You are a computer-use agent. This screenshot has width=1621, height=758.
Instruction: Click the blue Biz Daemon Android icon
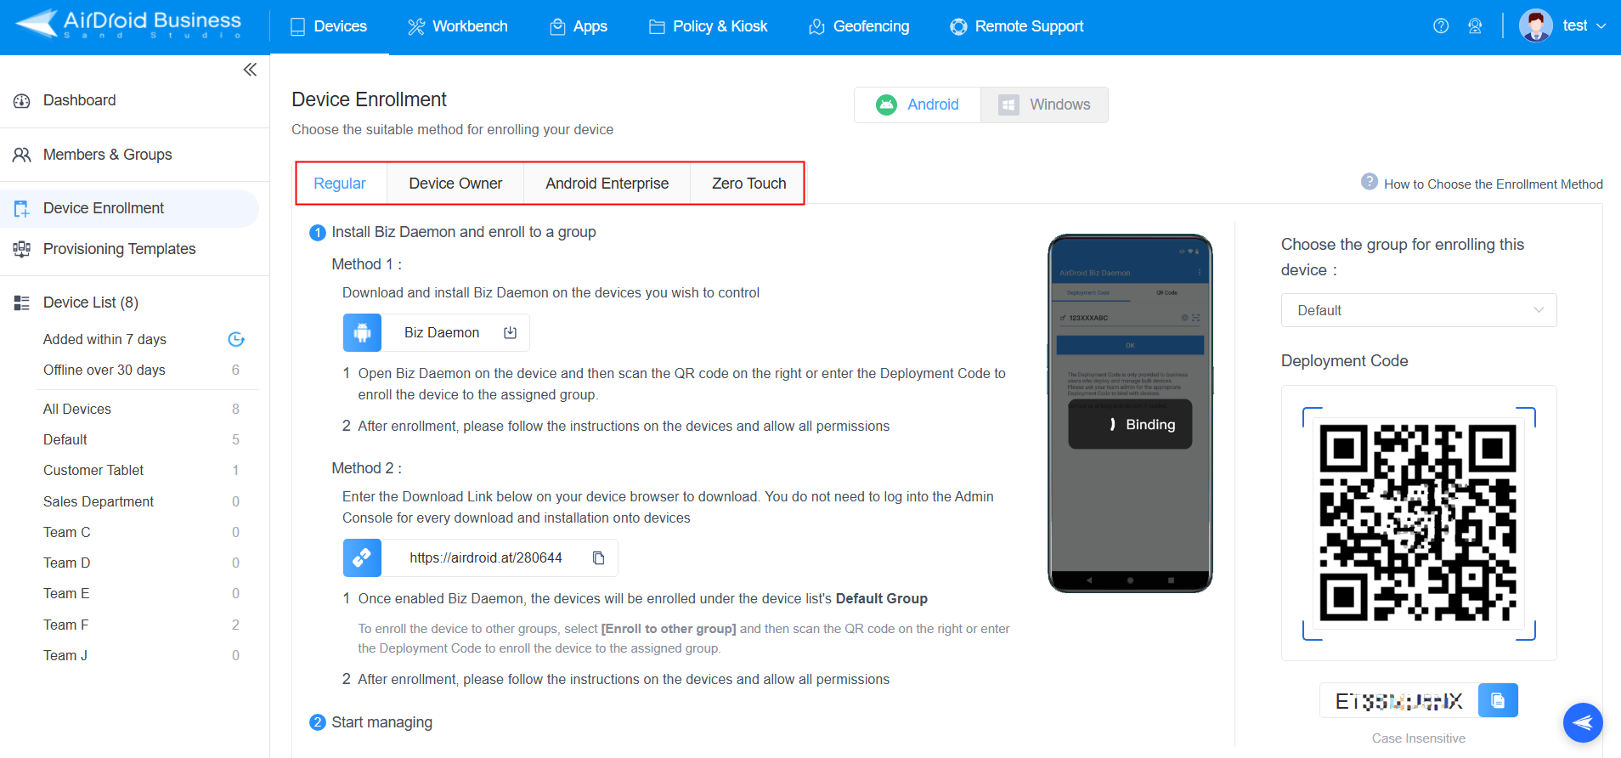click(362, 332)
